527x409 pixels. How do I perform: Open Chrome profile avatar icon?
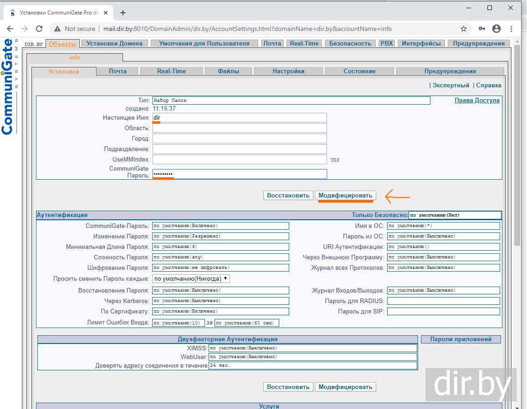click(496, 29)
